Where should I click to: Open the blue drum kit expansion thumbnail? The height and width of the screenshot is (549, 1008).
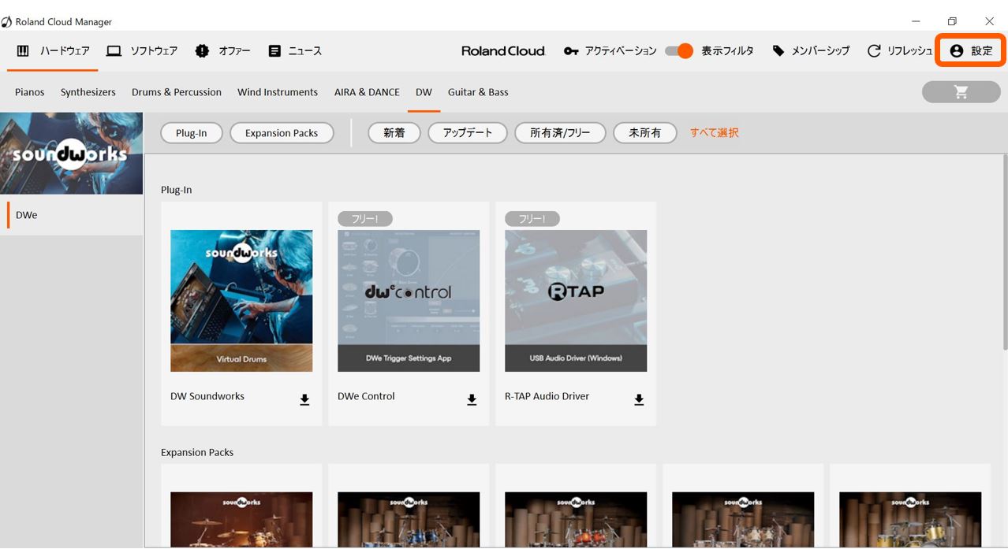click(x=409, y=520)
